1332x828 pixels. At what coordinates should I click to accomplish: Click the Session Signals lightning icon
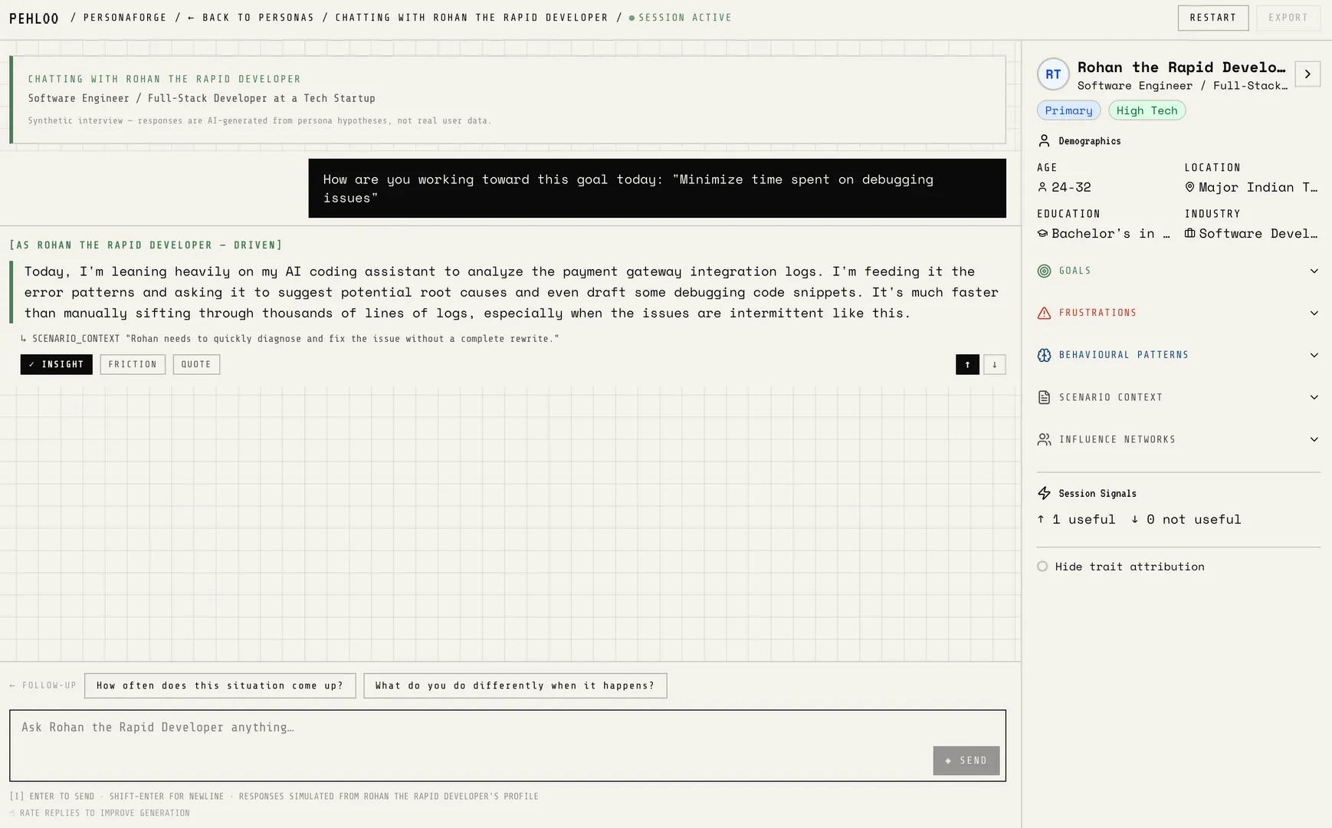point(1044,493)
